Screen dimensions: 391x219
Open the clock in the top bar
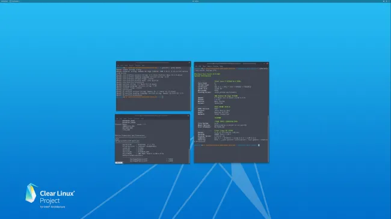point(195,1)
